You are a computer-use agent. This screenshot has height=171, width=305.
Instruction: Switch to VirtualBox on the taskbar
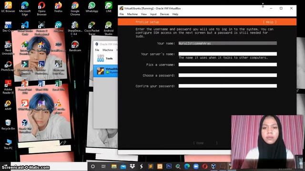213,166
